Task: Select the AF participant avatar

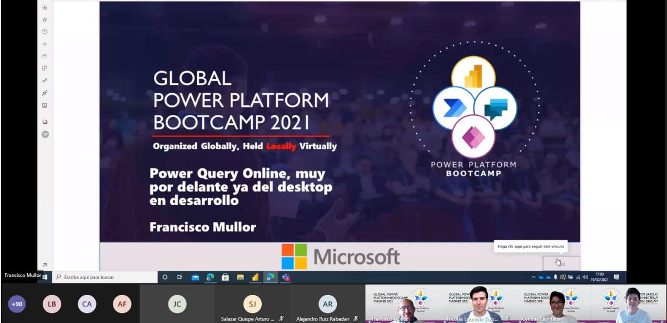Action: [x=121, y=304]
